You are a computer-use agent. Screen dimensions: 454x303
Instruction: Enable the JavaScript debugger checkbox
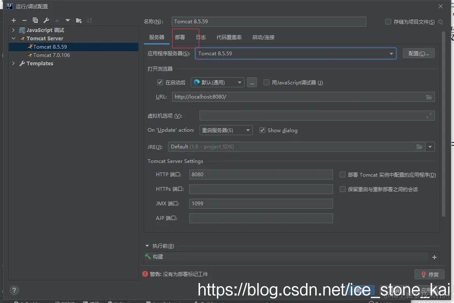tap(266, 82)
